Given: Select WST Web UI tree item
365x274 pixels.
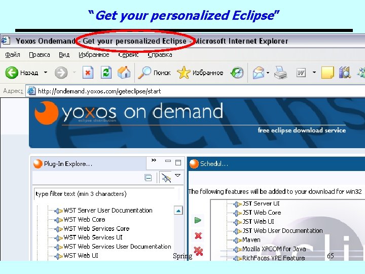Looking at the screenshot, I should [81, 256].
